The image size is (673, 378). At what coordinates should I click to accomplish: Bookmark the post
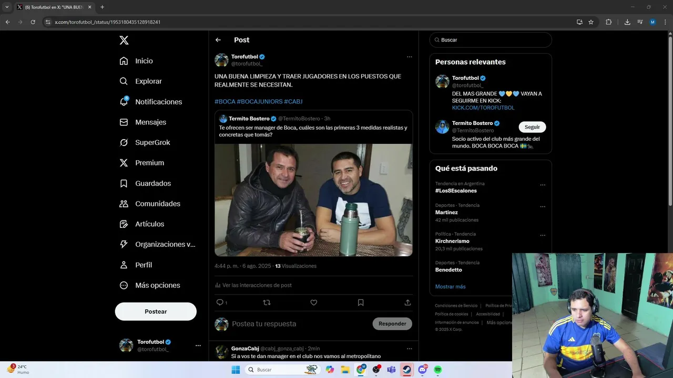pos(361,302)
